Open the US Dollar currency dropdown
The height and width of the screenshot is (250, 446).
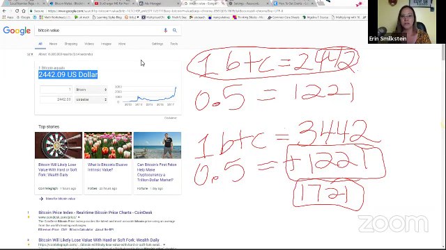coord(91,99)
